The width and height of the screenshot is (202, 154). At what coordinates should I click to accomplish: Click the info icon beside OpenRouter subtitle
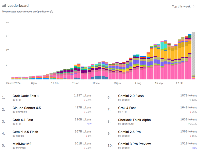click(x=52, y=12)
